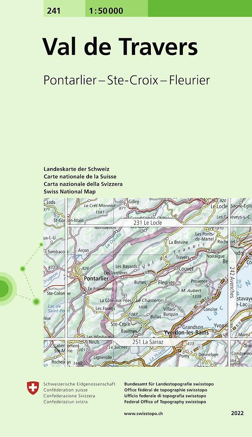Click the Federal Office of Topography swisstopo text
This screenshot has height=437, width=252.
point(165,402)
